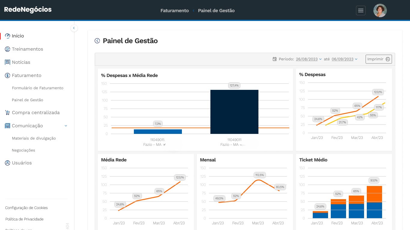Viewport: 410px width, 230px height.
Task: Click the Início dashboard icon in sidebar
Action: (8, 36)
